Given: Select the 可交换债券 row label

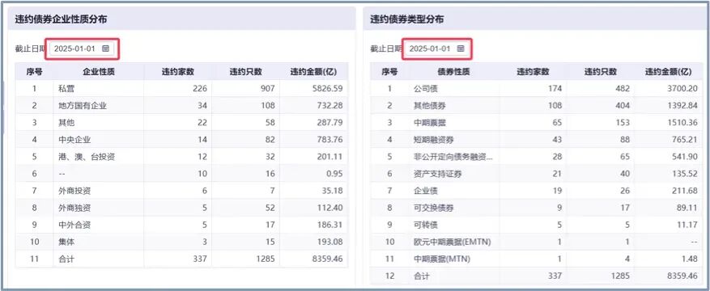Looking at the screenshot, I should (x=434, y=209).
